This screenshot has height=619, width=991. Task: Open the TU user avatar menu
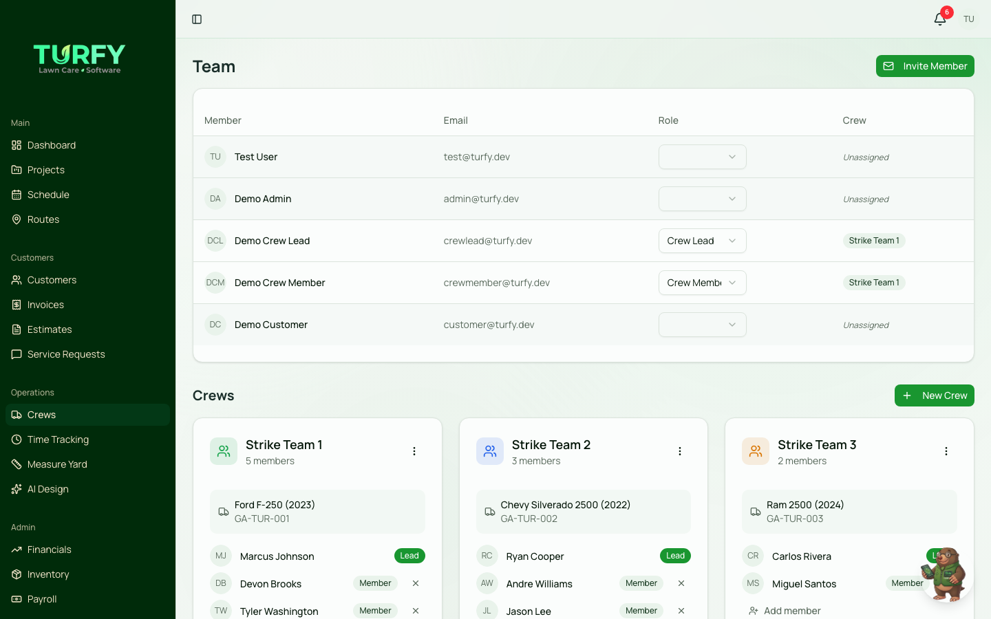tap(969, 19)
